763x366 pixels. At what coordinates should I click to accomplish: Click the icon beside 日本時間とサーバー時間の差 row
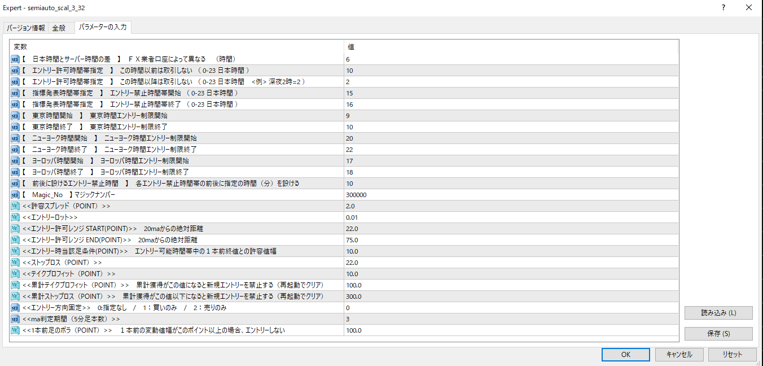click(x=15, y=59)
